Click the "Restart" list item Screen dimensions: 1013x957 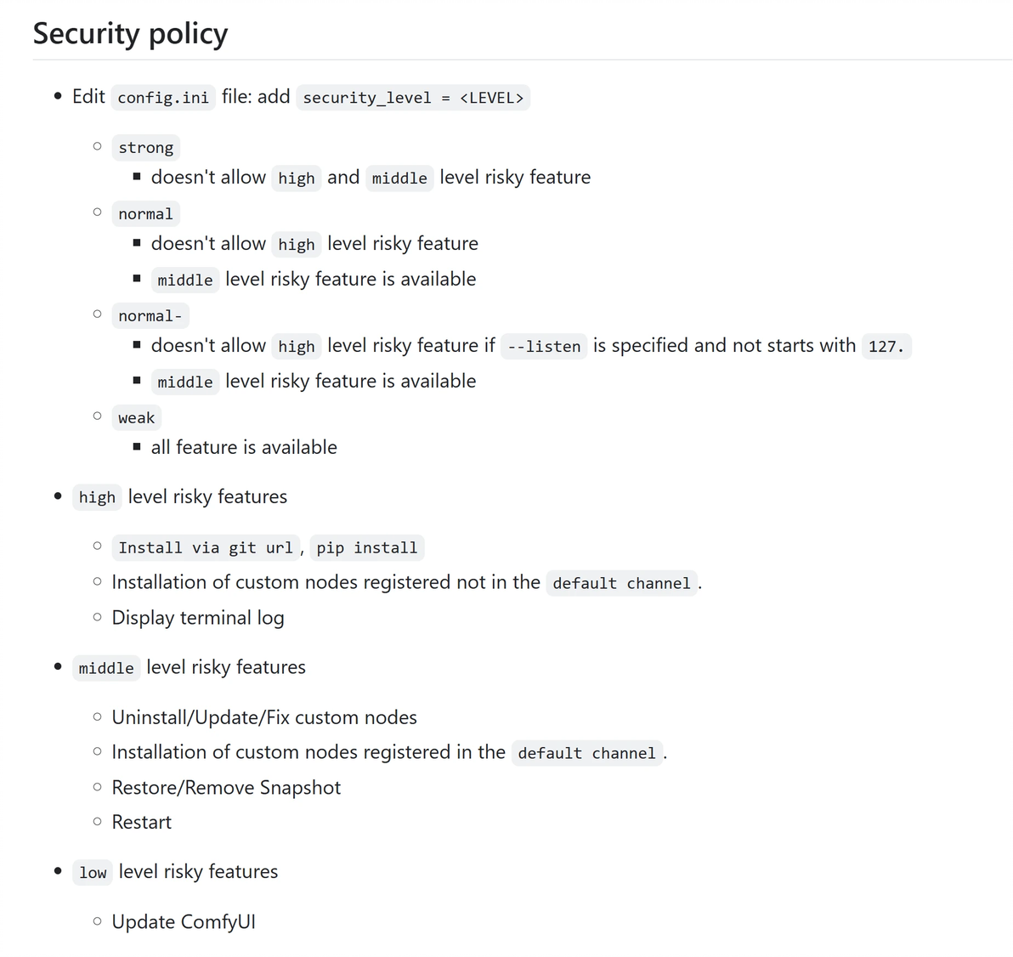click(142, 823)
